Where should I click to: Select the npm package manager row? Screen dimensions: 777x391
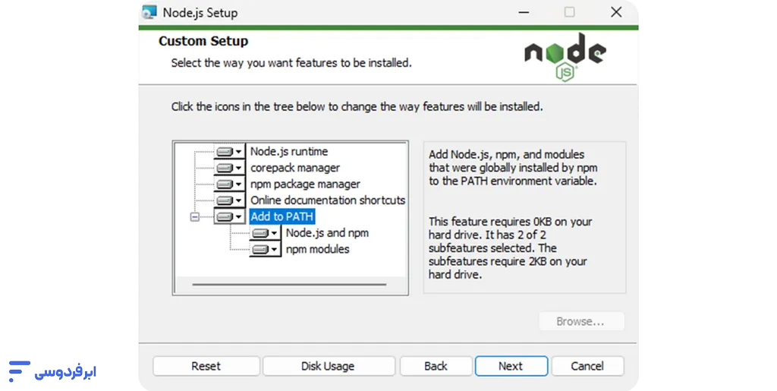[x=305, y=184]
